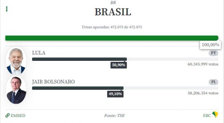
Task: Click the 100,00% tooltip label
Action: (x=211, y=45)
